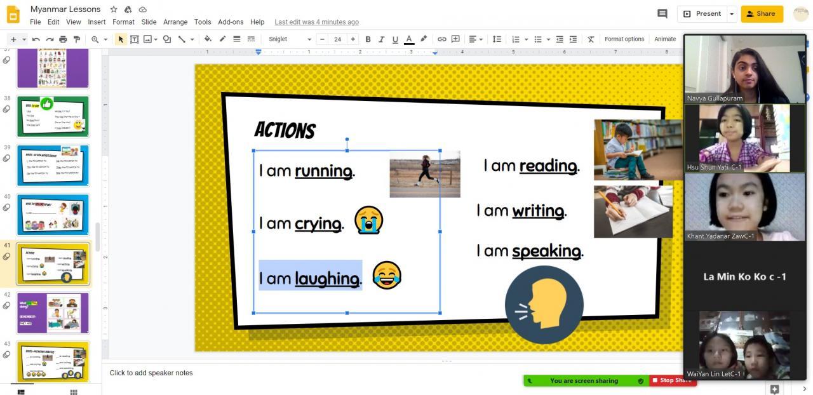Select slide 42 thumbnail in filmstrip

[53, 312]
